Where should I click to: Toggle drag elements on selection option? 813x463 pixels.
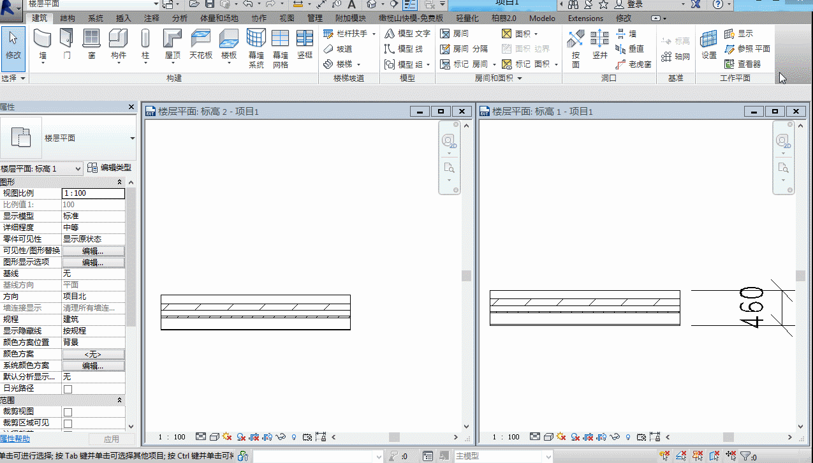click(x=730, y=455)
